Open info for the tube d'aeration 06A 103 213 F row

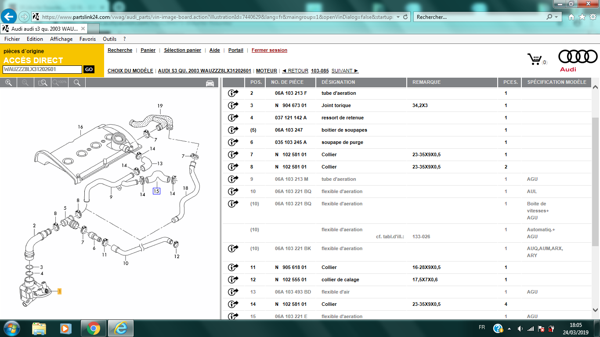pos(233,93)
